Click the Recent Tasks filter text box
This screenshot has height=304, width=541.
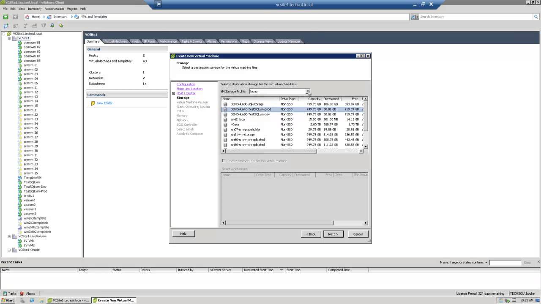coord(505,263)
